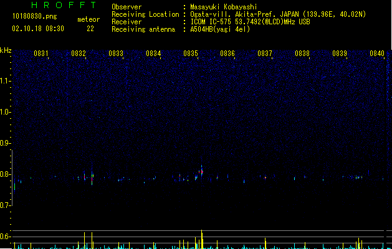
Task: Click the 0839 time marker
Action: pos(340,54)
